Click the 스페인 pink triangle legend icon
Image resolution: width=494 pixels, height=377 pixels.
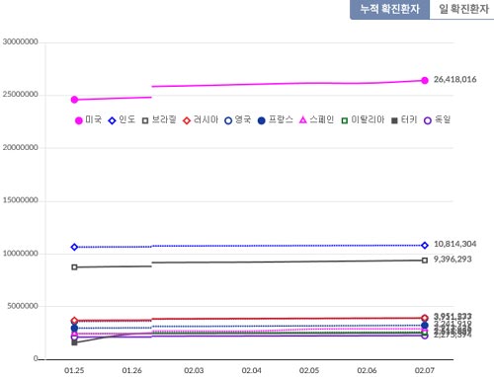click(x=303, y=120)
